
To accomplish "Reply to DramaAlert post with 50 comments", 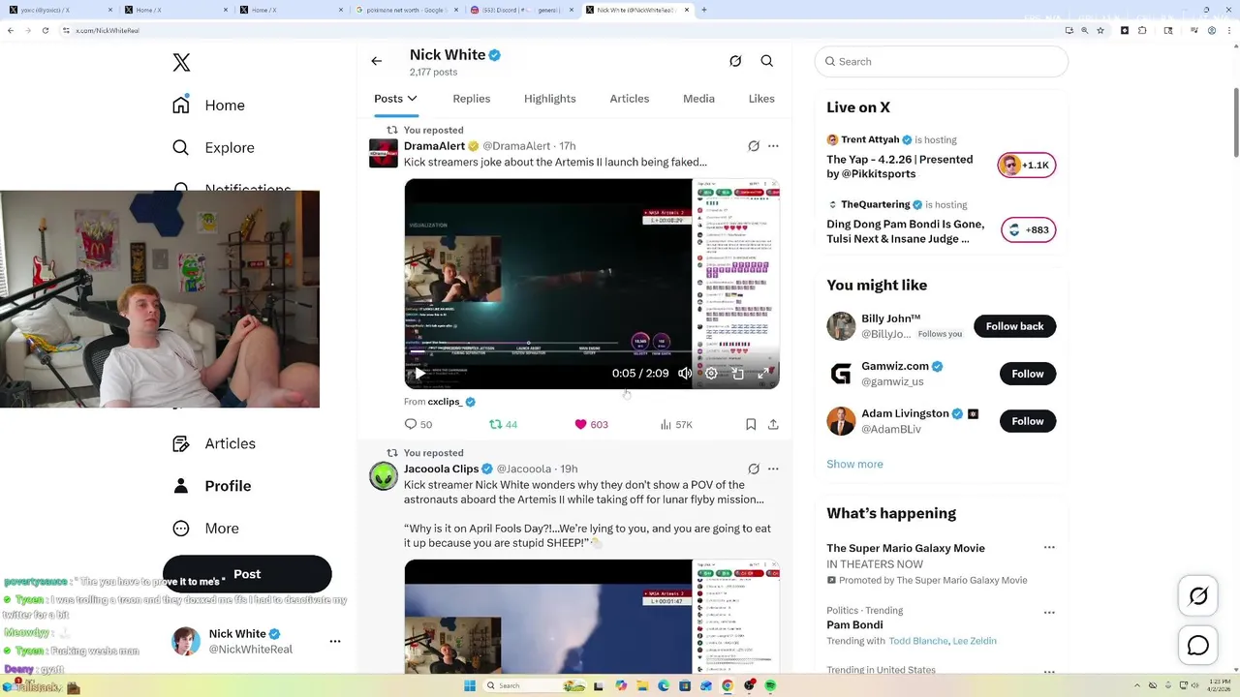I will (x=418, y=424).
